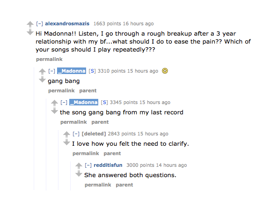Collapse the [deleted] user's comment
Image resolution: width=262 pixels, height=224 pixels.
tap(76, 134)
